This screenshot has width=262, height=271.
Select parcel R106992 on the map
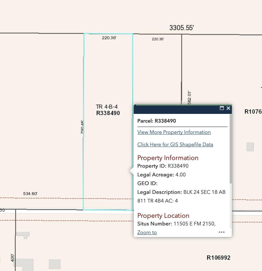218,258
